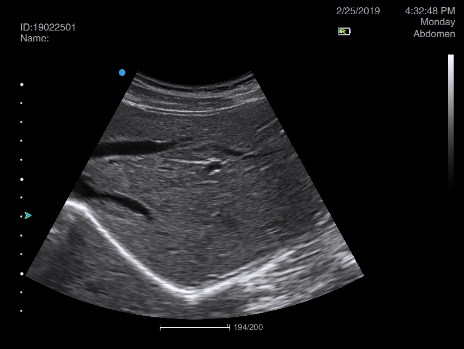
Task: Click the 'Abdomen' exam preset label
Action: click(434, 34)
